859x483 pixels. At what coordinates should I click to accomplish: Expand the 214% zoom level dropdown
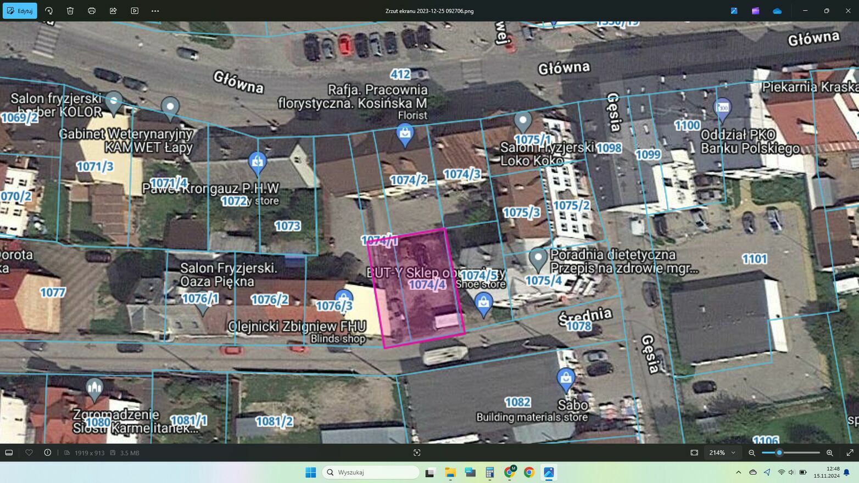pyautogui.click(x=722, y=453)
